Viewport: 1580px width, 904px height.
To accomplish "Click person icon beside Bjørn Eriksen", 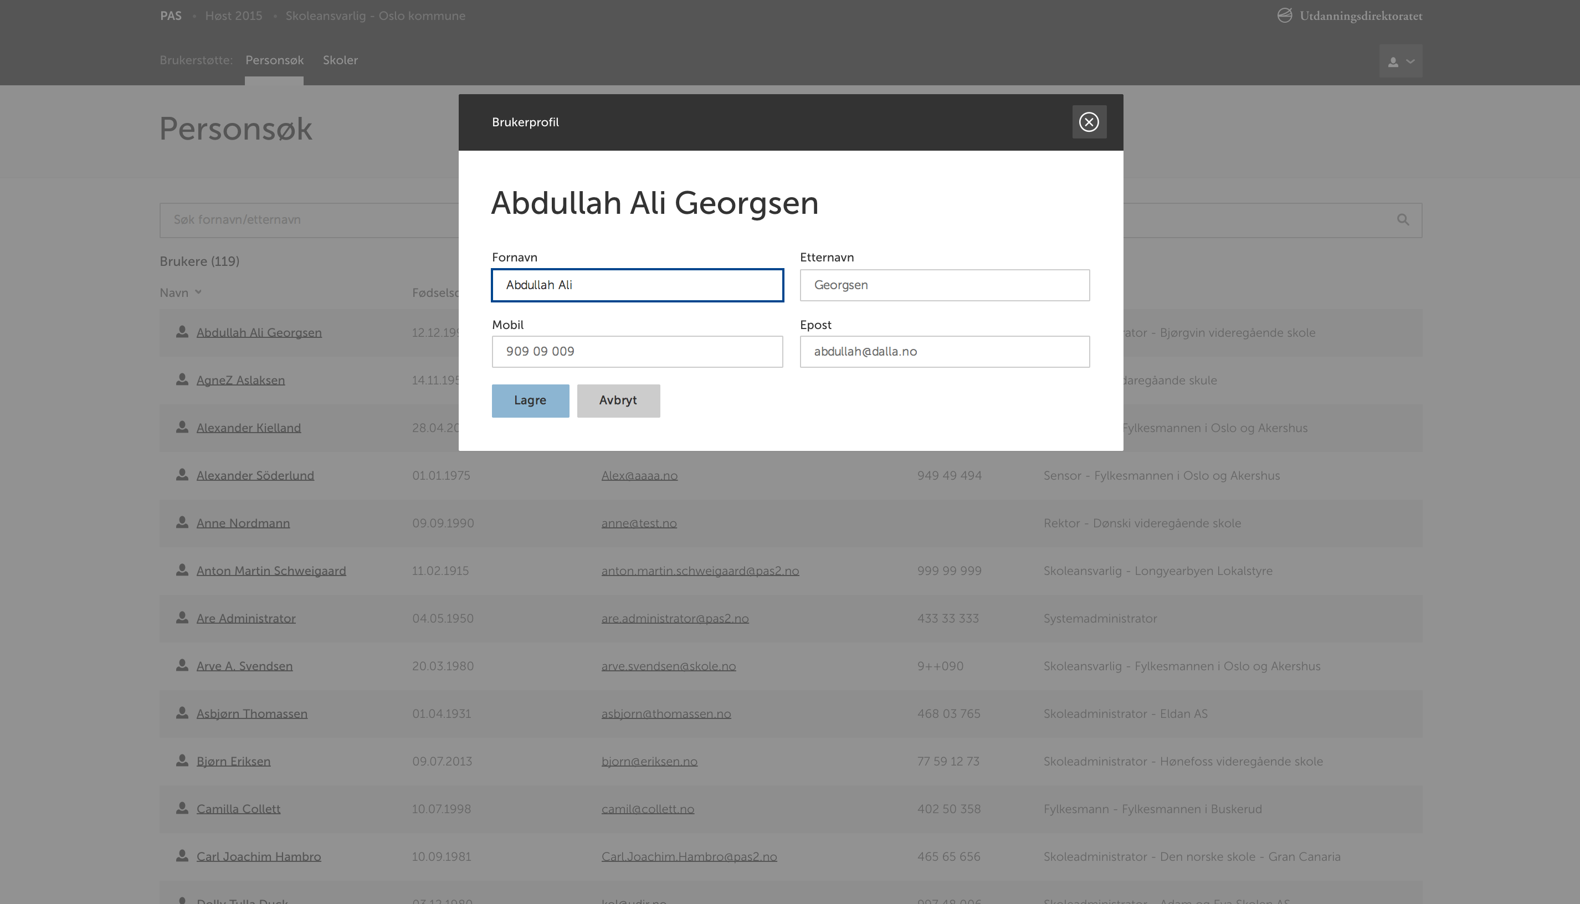I will pos(182,761).
